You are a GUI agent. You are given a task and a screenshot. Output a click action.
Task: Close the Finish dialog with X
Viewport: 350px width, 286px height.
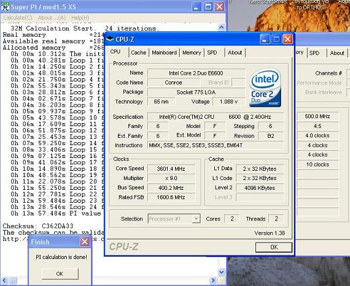(85, 242)
